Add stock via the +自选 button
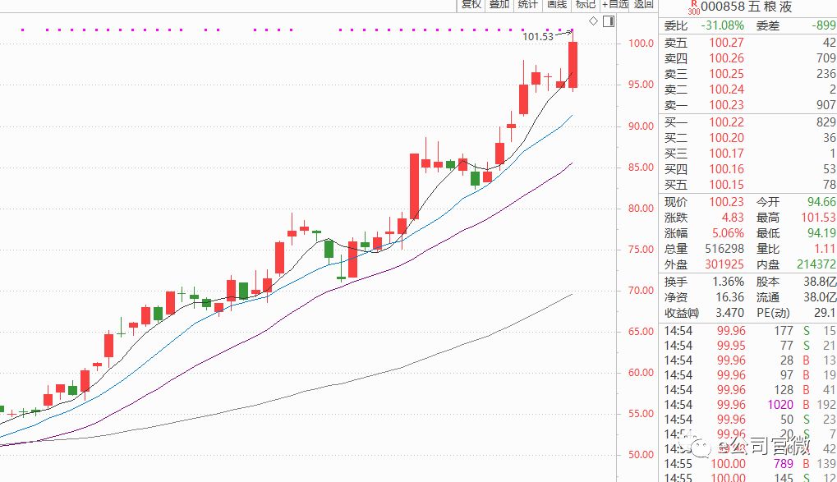The width and height of the screenshot is (837, 482). (615, 5)
